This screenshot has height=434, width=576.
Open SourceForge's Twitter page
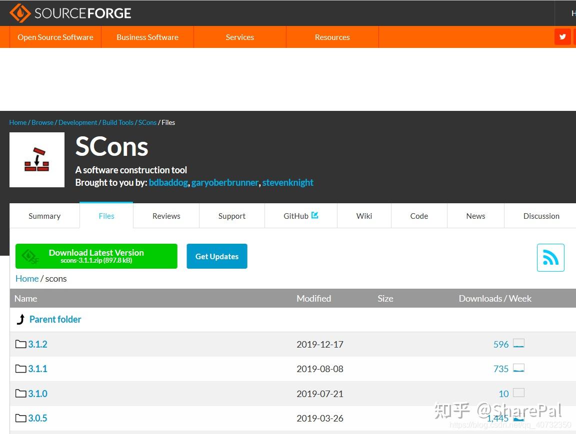tap(562, 36)
